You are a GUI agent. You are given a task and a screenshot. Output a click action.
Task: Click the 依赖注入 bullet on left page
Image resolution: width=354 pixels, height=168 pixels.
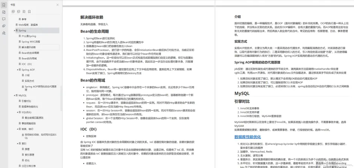pyautogui.click(x=91, y=163)
